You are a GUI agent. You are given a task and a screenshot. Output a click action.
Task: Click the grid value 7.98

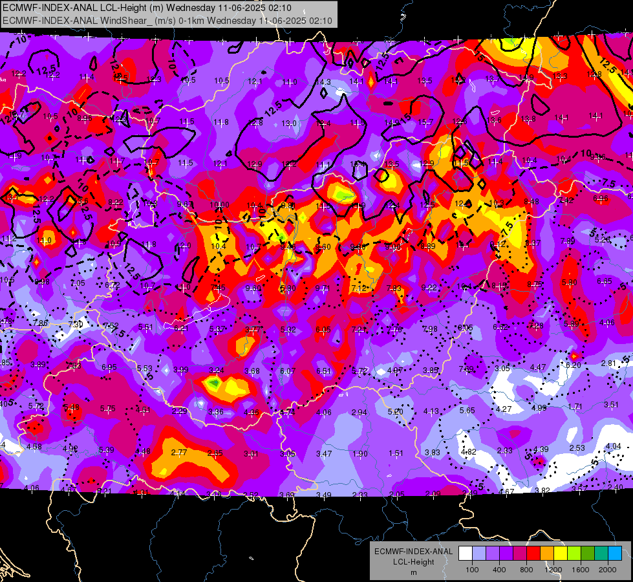(429, 329)
